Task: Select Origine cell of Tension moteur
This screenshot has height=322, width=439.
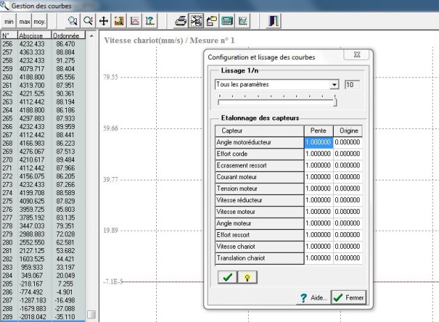Action: [x=348, y=188]
